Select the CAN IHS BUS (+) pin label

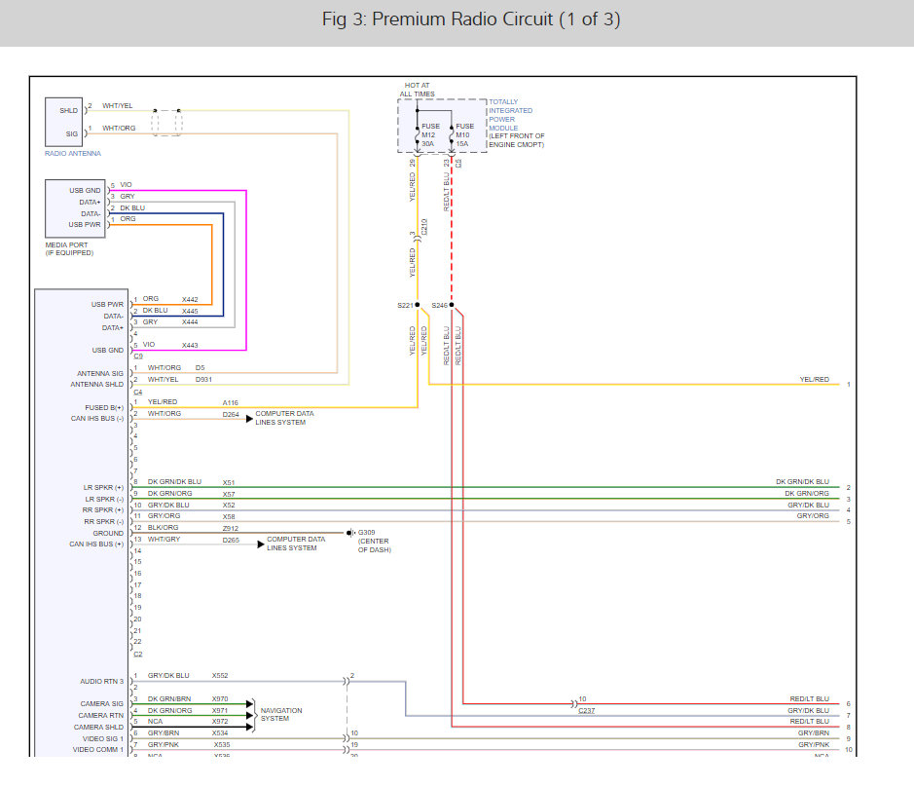96,544
